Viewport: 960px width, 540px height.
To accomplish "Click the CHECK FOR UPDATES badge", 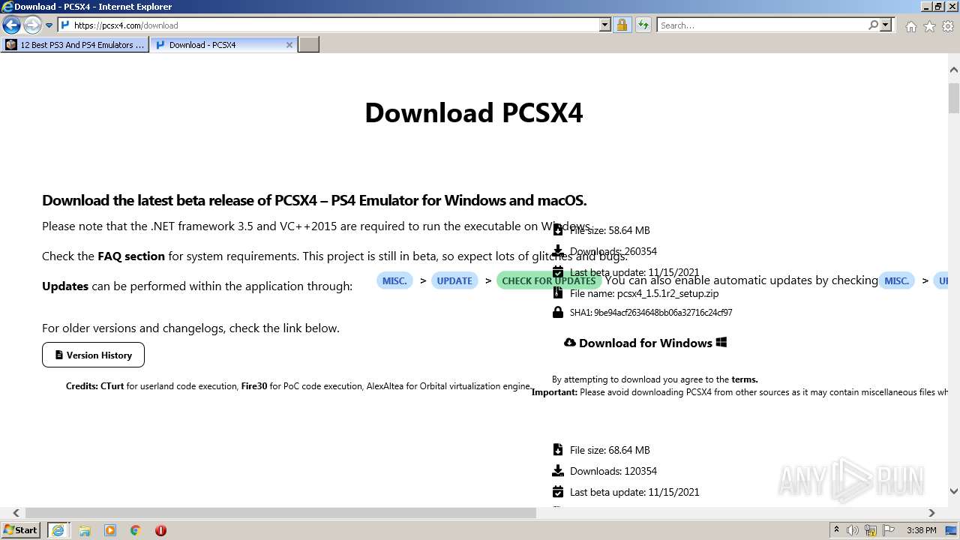I will point(549,280).
